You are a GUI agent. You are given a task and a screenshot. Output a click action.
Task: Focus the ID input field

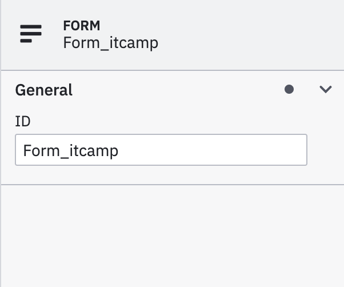[161, 150]
